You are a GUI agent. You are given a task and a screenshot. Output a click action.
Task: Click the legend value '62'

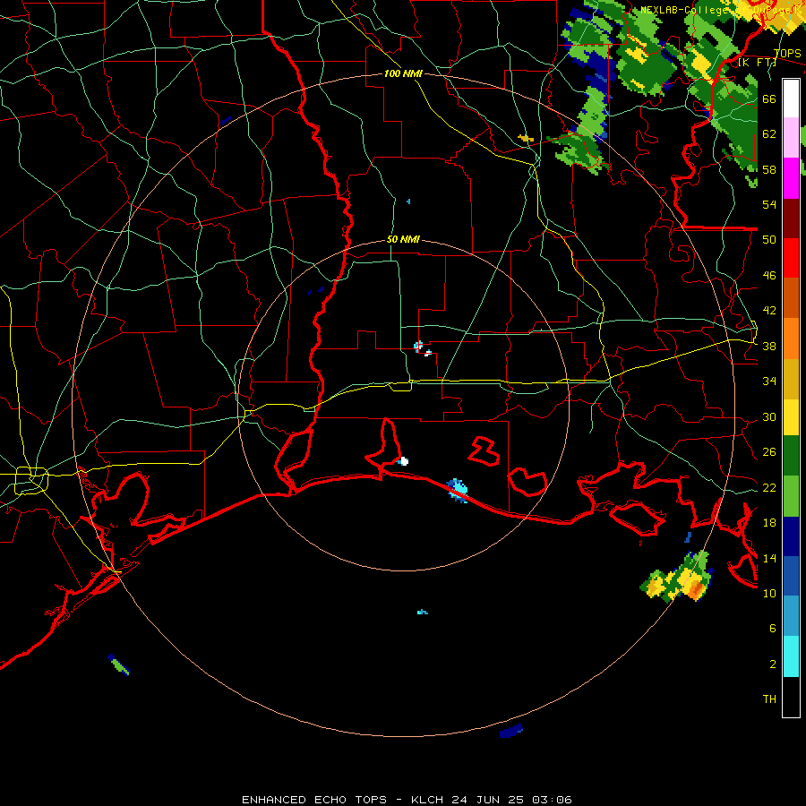(769, 133)
